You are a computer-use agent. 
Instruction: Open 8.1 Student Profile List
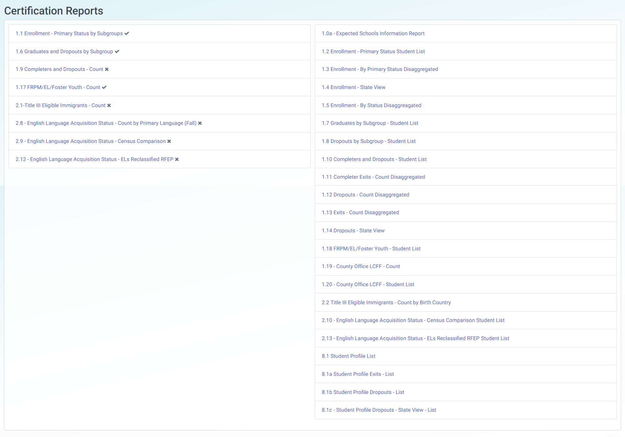pyautogui.click(x=348, y=356)
